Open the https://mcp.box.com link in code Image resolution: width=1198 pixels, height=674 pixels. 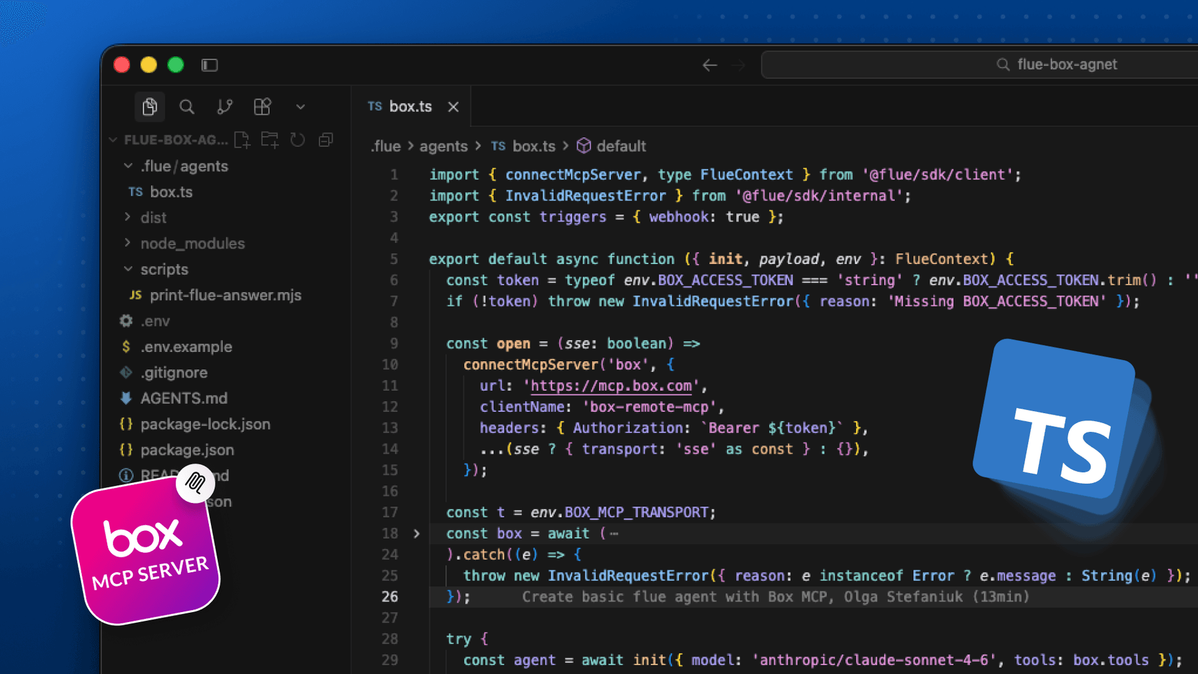coord(611,386)
